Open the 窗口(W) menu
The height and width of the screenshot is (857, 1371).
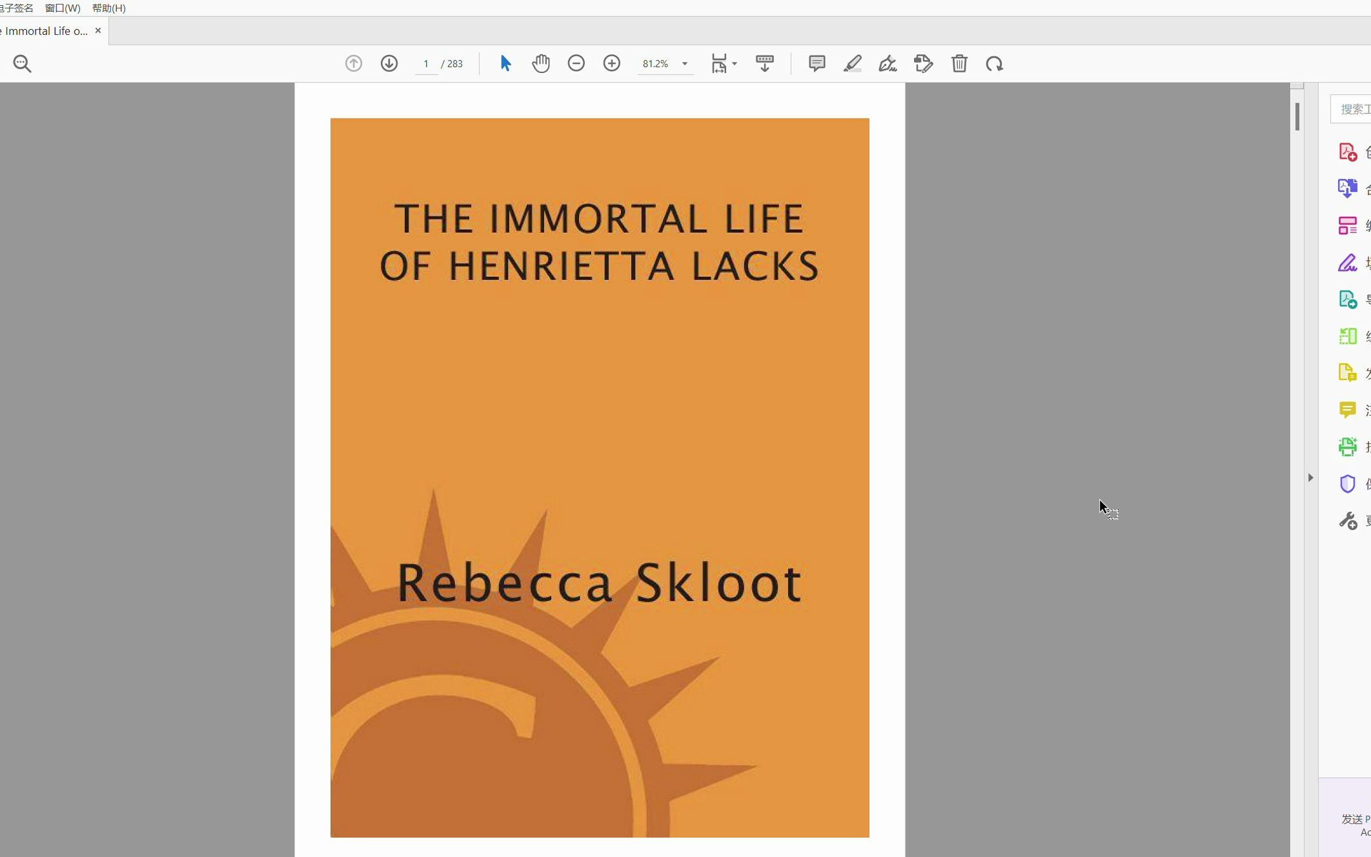click(x=63, y=8)
